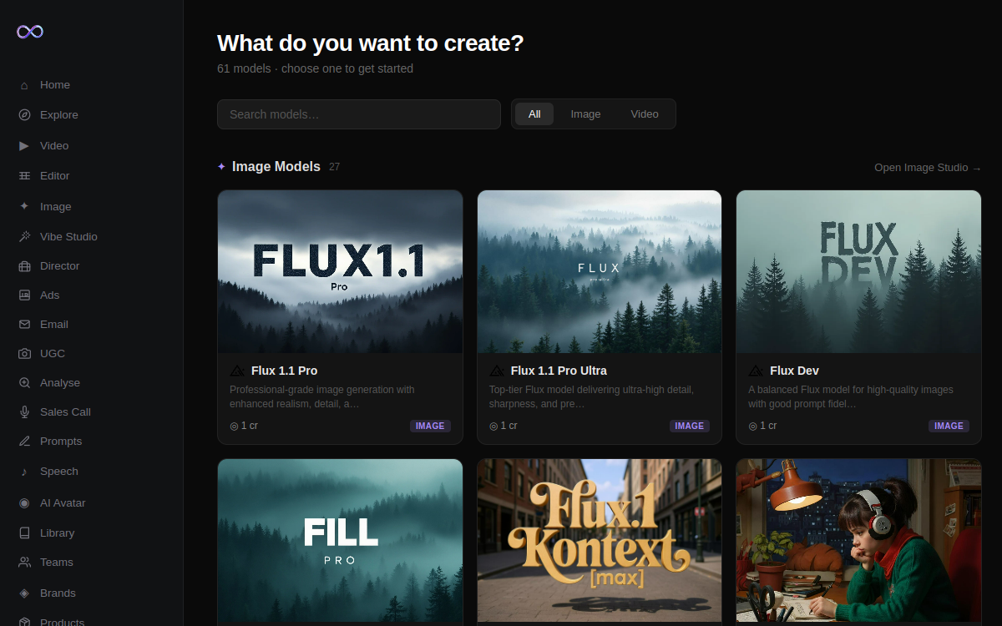The height and width of the screenshot is (626, 1002).
Task: Open the FILL PRO thumbnail
Action: tap(340, 540)
